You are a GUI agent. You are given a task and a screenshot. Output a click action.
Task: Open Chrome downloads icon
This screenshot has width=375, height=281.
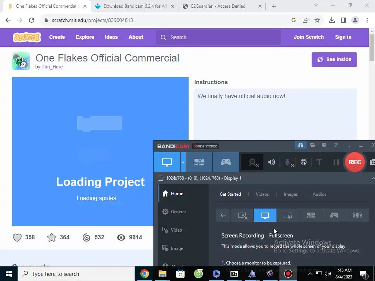[x=331, y=20]
